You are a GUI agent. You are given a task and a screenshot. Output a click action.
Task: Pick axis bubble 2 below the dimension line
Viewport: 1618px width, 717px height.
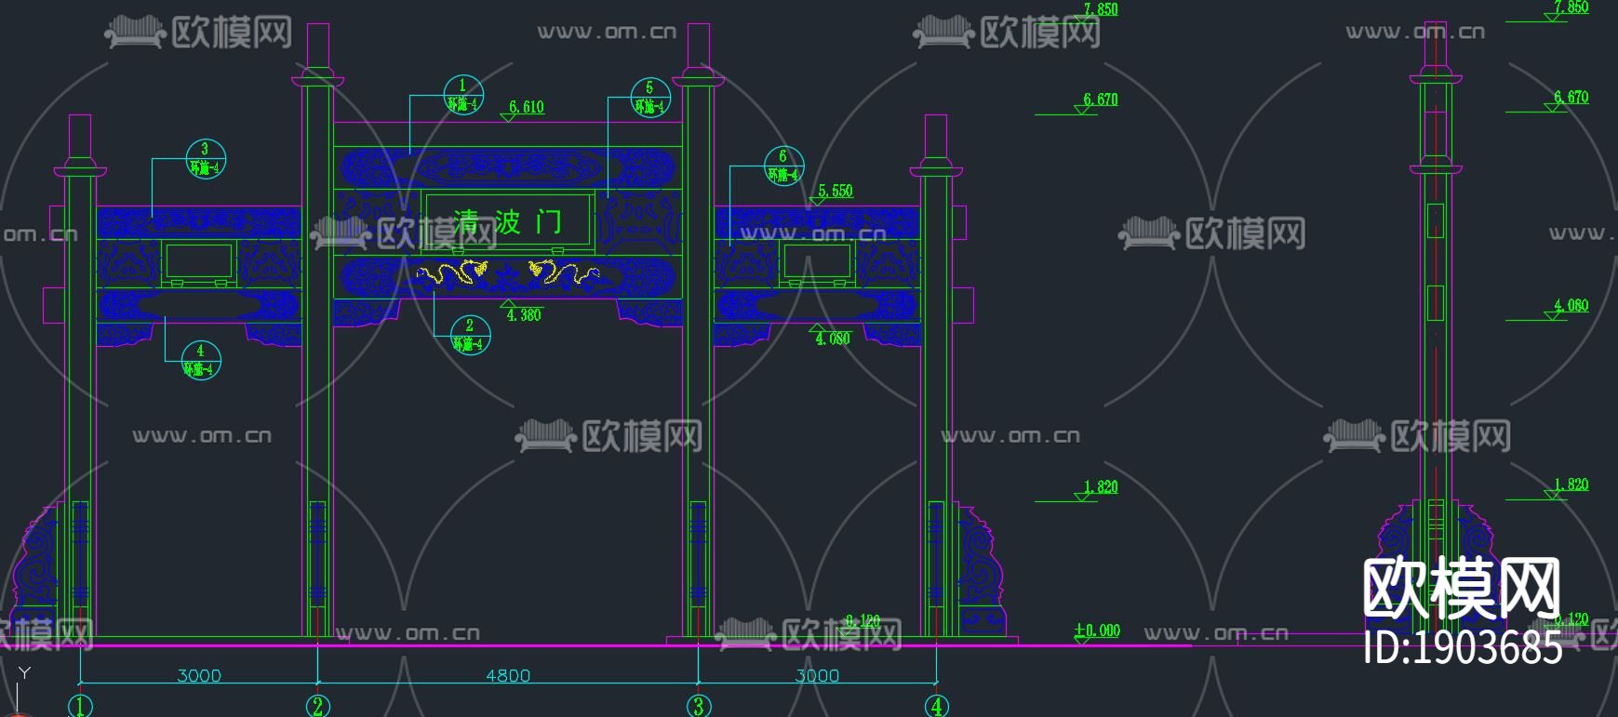318,706
